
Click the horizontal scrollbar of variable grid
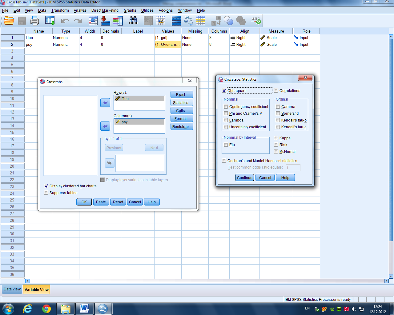point(207,281)
